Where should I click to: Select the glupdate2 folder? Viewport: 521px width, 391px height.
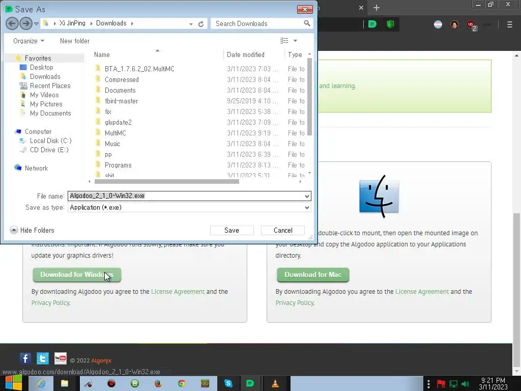(x=118, y=122)
